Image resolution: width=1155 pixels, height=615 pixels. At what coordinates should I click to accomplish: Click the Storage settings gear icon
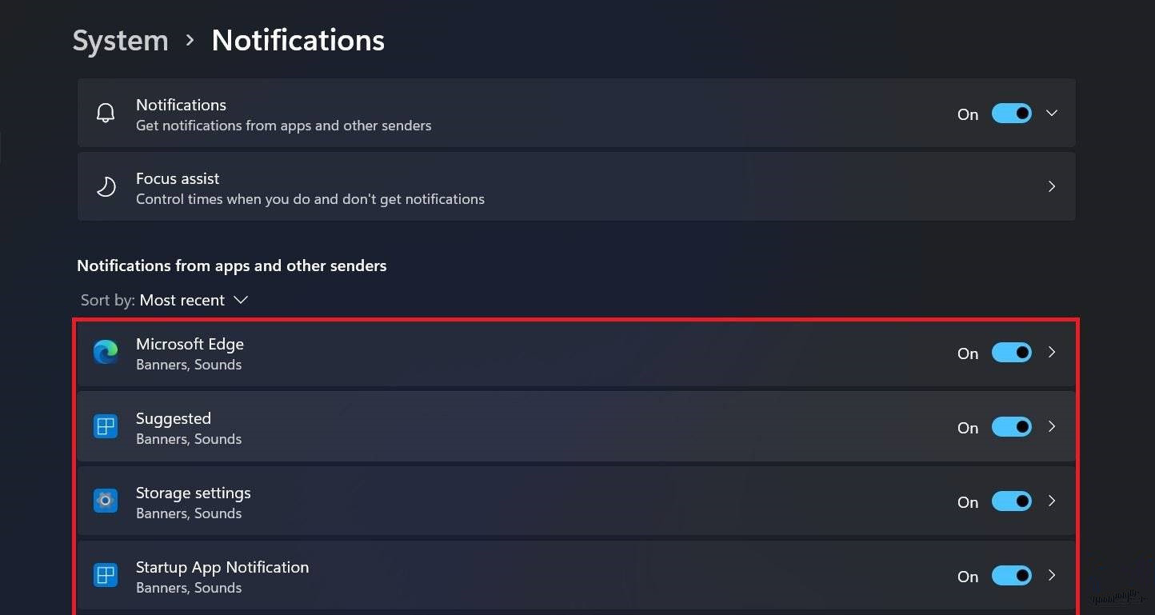pyautogui.click(x=105, y=501)
